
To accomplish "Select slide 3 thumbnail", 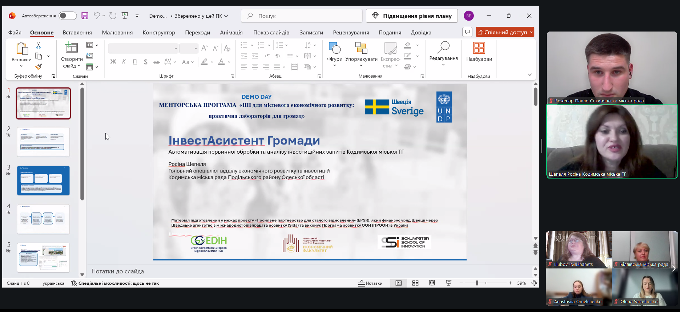I will 44,181.
